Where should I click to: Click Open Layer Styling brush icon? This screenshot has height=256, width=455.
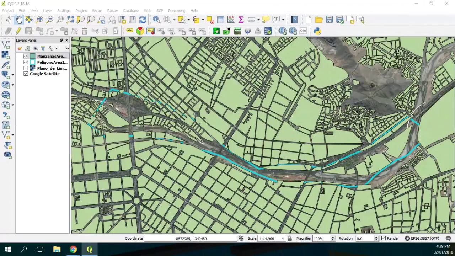(20, 48)
